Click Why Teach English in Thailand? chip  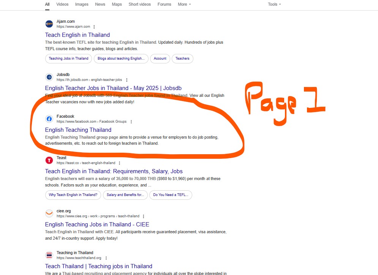tap(73, 195)
